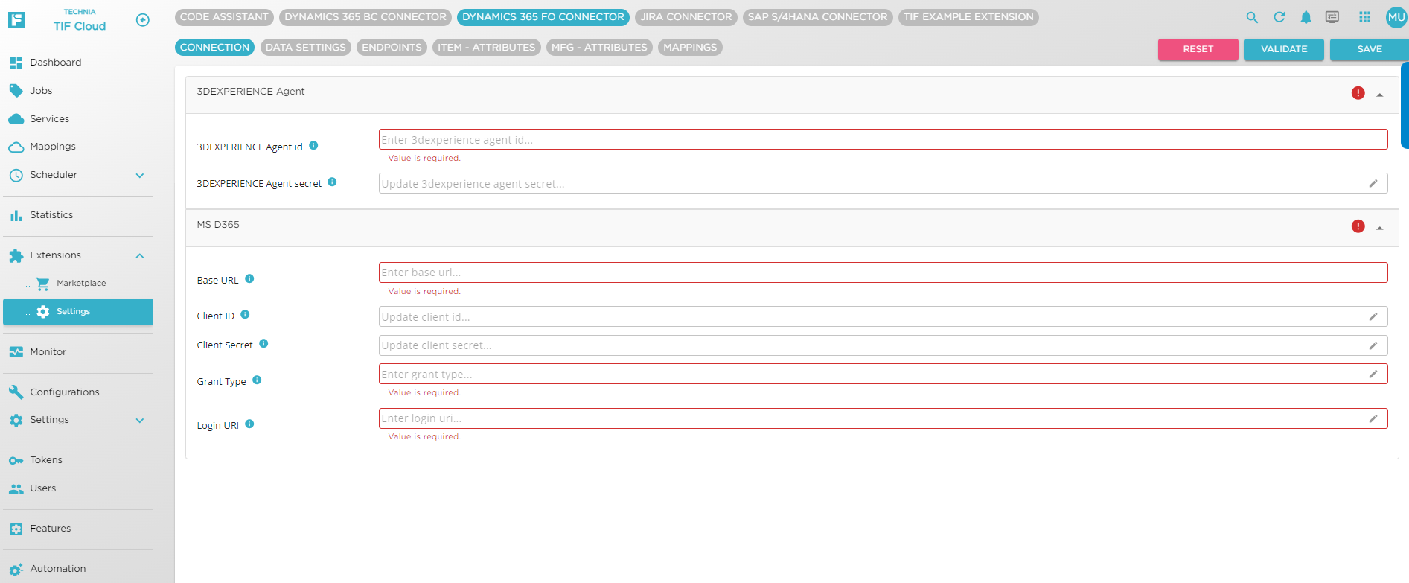
Task: Click the Validate button
Action: coord(1283,49)
